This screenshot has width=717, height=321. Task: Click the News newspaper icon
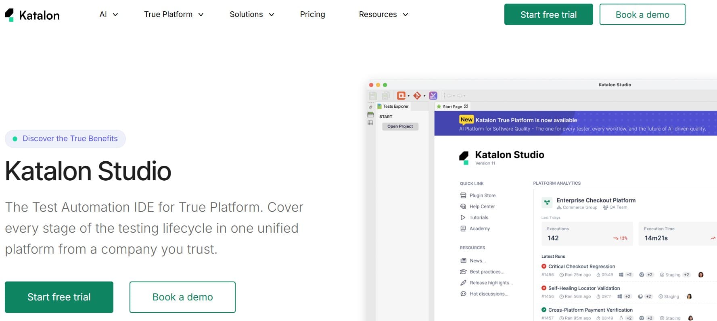coord(463,261)
